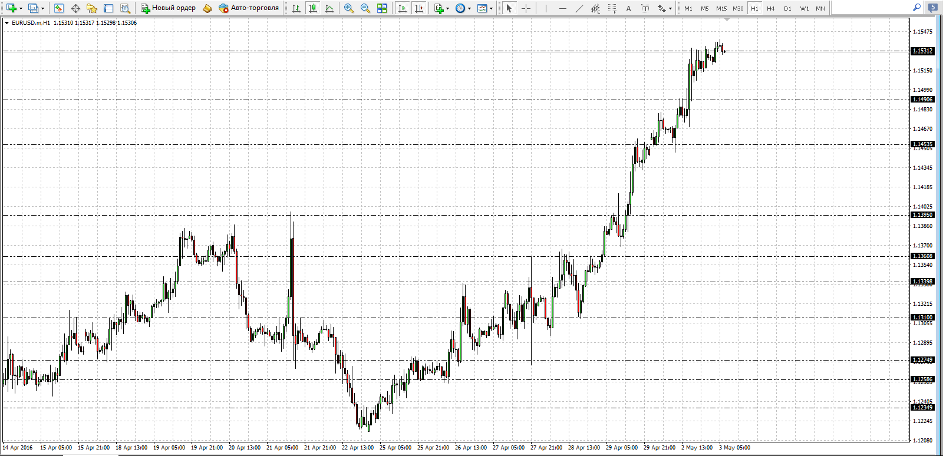Toggle candlestick chart mode
The width and height of the screenshot is (943, 456).
313,8
